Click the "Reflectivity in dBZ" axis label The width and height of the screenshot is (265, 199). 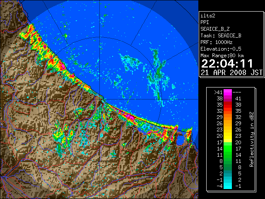[x=252, y=139]
